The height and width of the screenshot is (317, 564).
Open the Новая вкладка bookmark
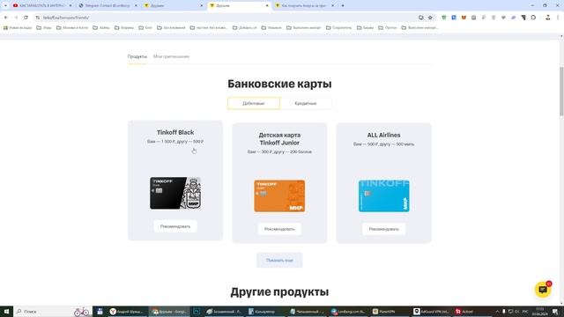[x=18, y=27]
